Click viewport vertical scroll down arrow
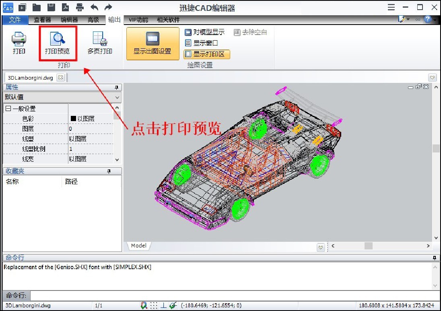This screenshot has width=441, height=311. (436, 238)
